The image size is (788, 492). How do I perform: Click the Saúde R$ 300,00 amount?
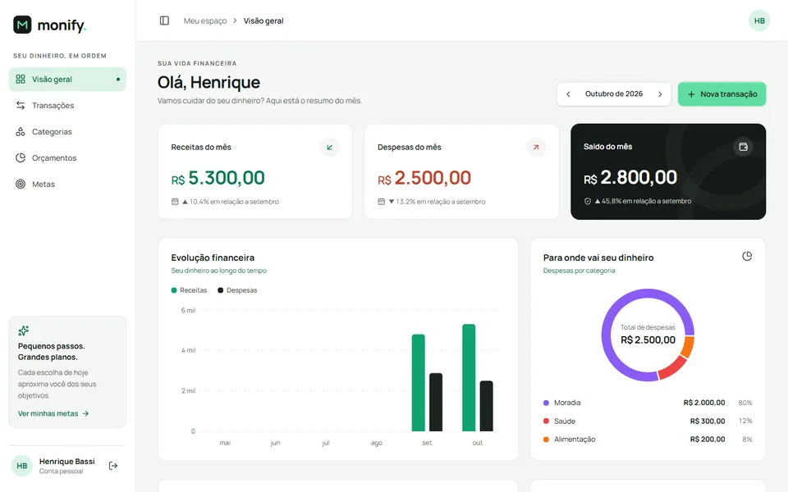coord(708,421)
